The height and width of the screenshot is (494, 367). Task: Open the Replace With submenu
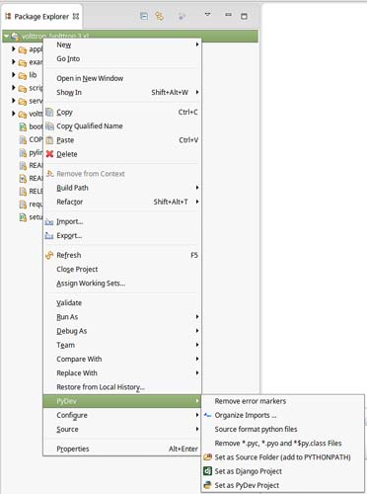tap(122, 372)
